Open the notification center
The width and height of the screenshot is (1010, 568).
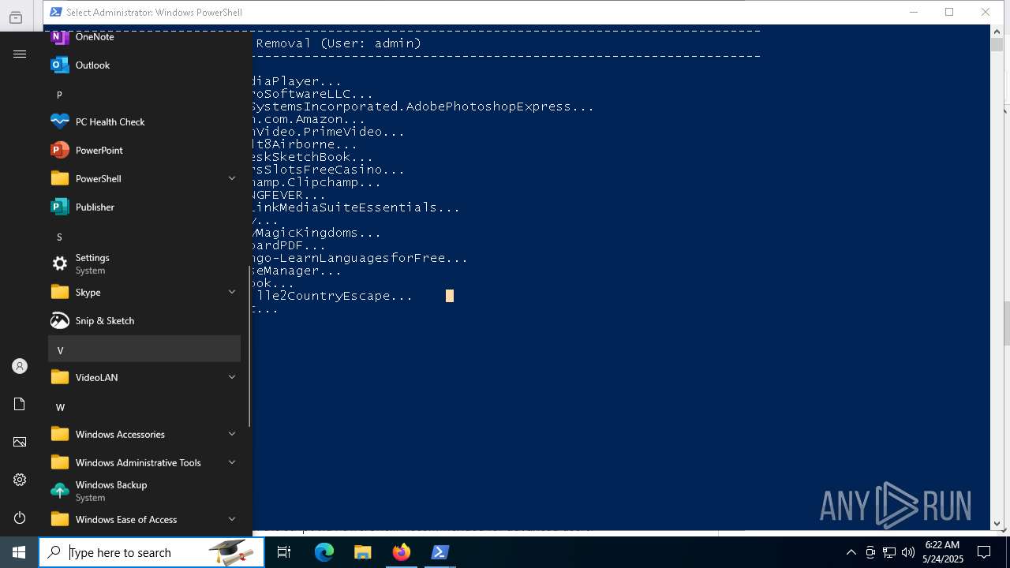[x=984, y=552]
